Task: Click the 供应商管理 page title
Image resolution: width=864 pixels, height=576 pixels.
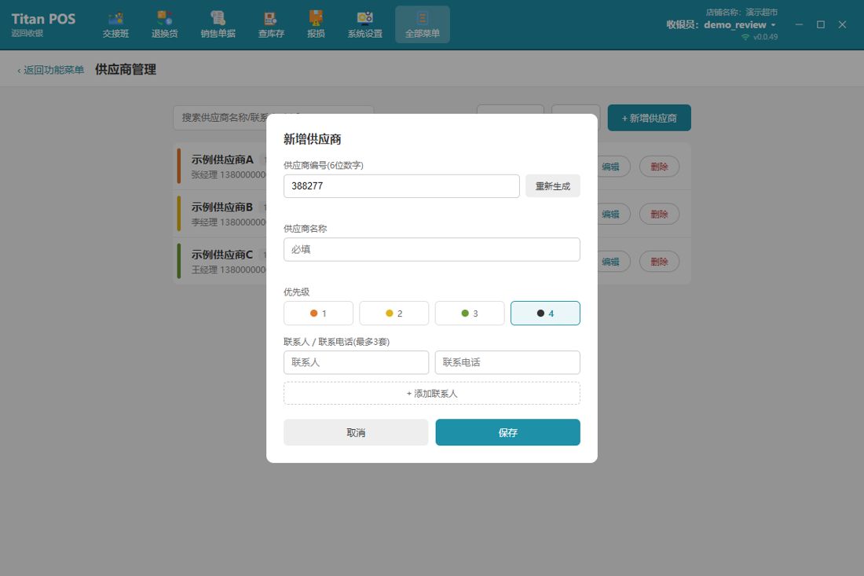Action: [x=126, y=69]
